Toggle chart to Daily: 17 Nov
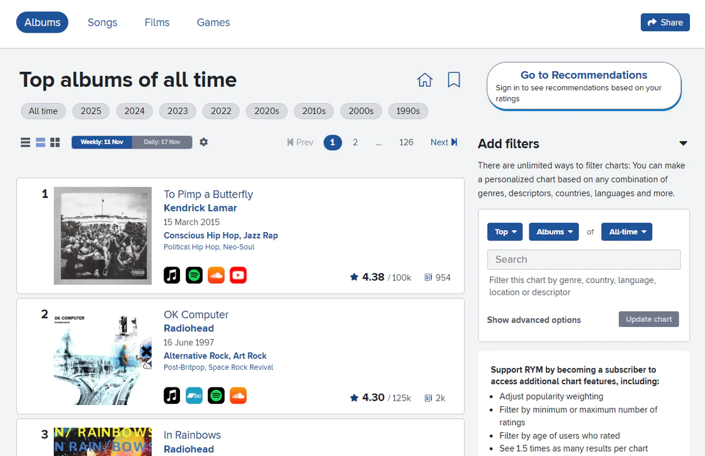This screenshot has width=705, height=456. click(162, 142)
